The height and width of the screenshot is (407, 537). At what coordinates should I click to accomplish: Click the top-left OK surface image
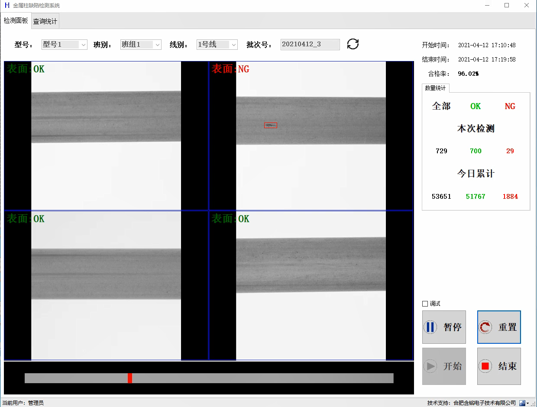click(x=106, y=136)
